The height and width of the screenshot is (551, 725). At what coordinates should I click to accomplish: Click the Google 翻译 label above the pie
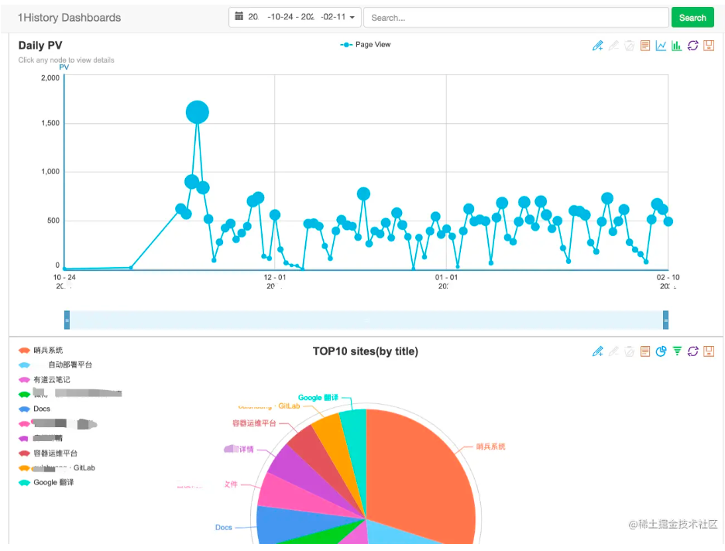(x=318, y=398)
